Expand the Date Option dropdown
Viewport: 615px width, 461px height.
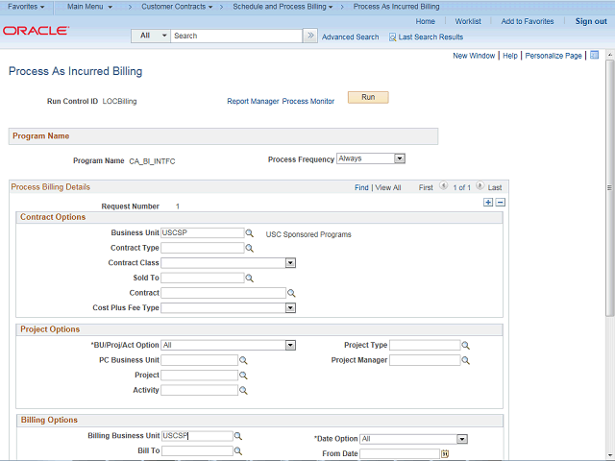pyautogui.click(x=462, y=439)
